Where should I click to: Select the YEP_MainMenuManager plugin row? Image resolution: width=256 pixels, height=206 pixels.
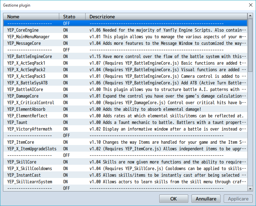point(125,37)
